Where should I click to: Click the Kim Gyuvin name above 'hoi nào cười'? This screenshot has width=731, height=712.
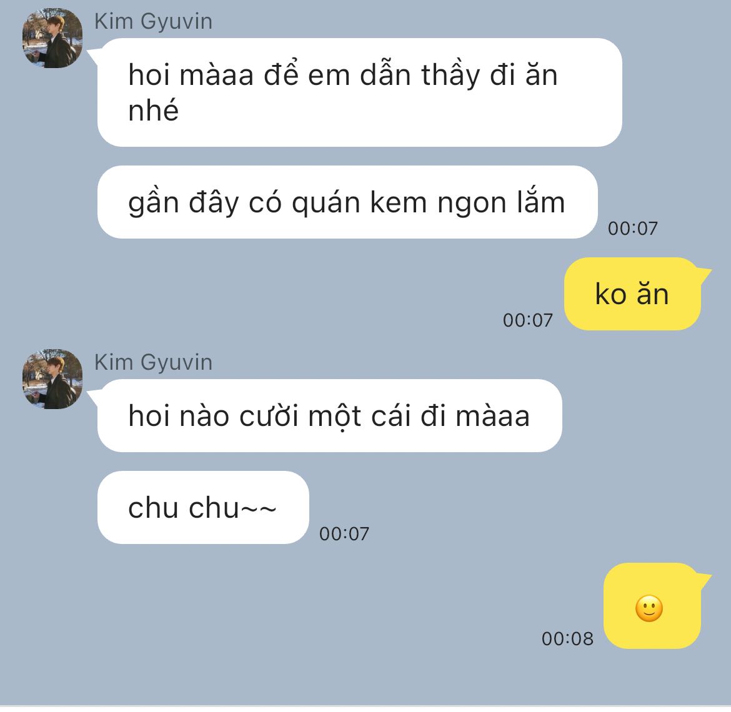pyautogui.click(x=153, y=362)
